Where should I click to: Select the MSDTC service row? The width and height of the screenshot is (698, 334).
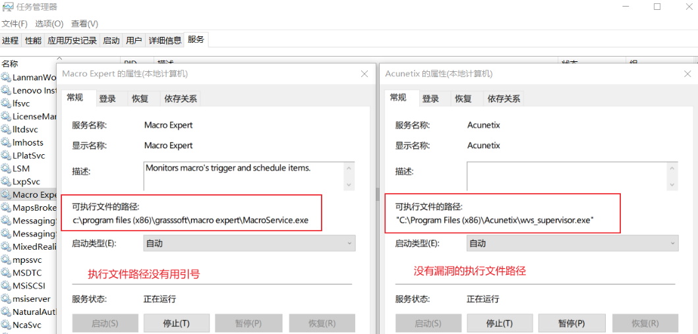coord(28,272)
